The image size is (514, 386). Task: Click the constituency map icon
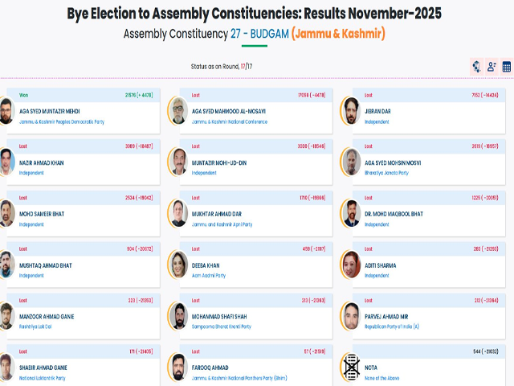point(476,67)
